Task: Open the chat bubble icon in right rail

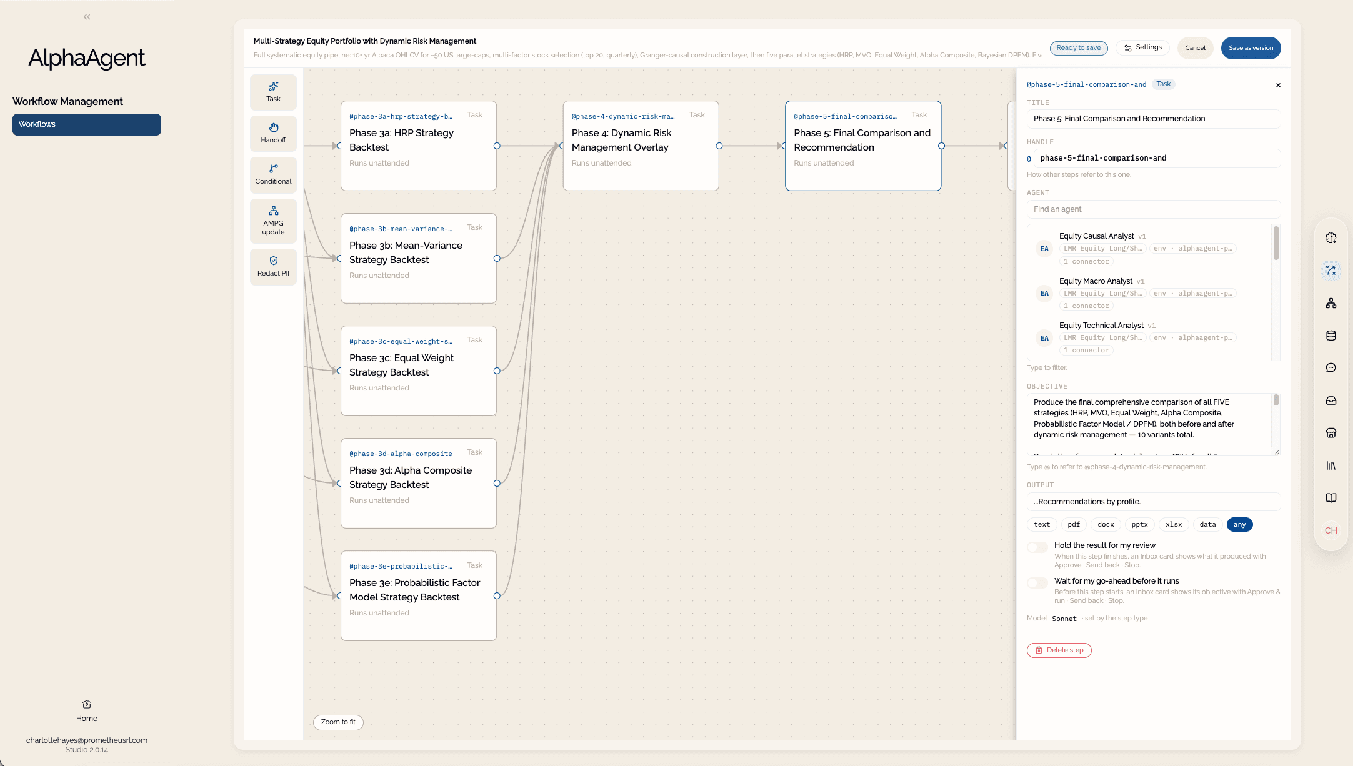Action: click(1331, 368)
